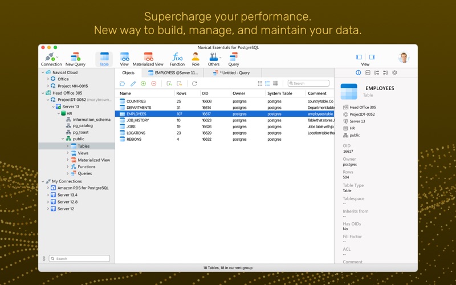Click the sidebar Search field
This screenshot has height=285, width=456.
pyautogui.click(x=79, y=259)
